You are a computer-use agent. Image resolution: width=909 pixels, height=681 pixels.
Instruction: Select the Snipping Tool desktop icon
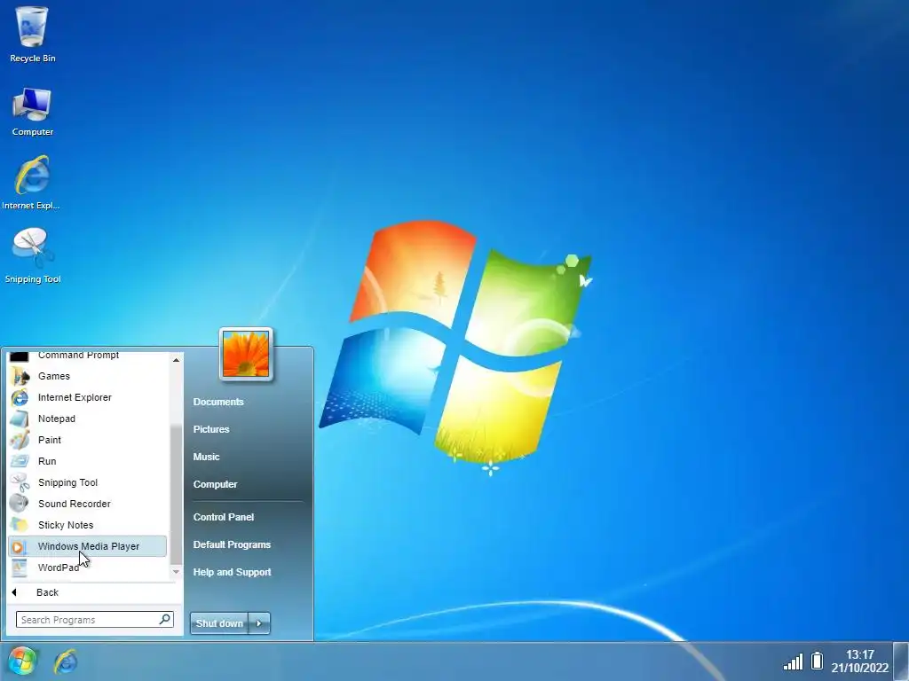33,255
